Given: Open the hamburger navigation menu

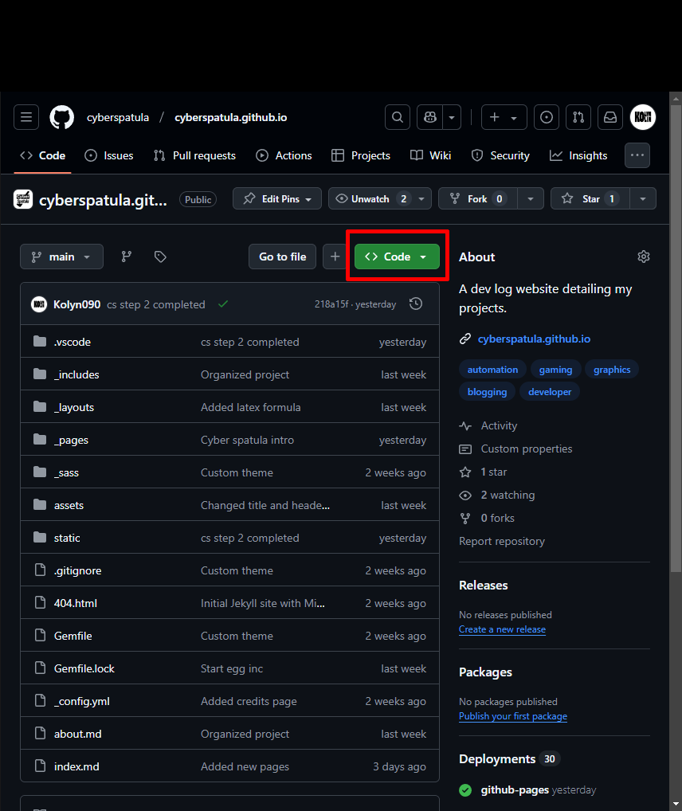Looking at the screenshot, I should click(26, 117).
